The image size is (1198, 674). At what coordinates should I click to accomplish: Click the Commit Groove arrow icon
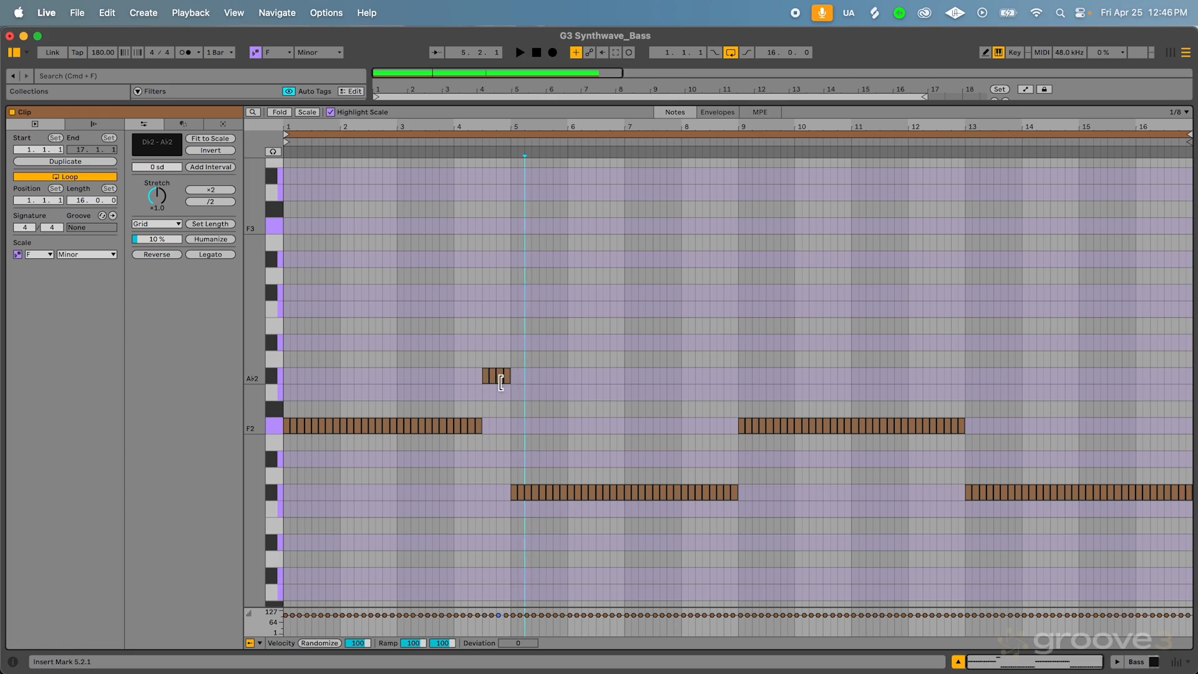point(112,215)
